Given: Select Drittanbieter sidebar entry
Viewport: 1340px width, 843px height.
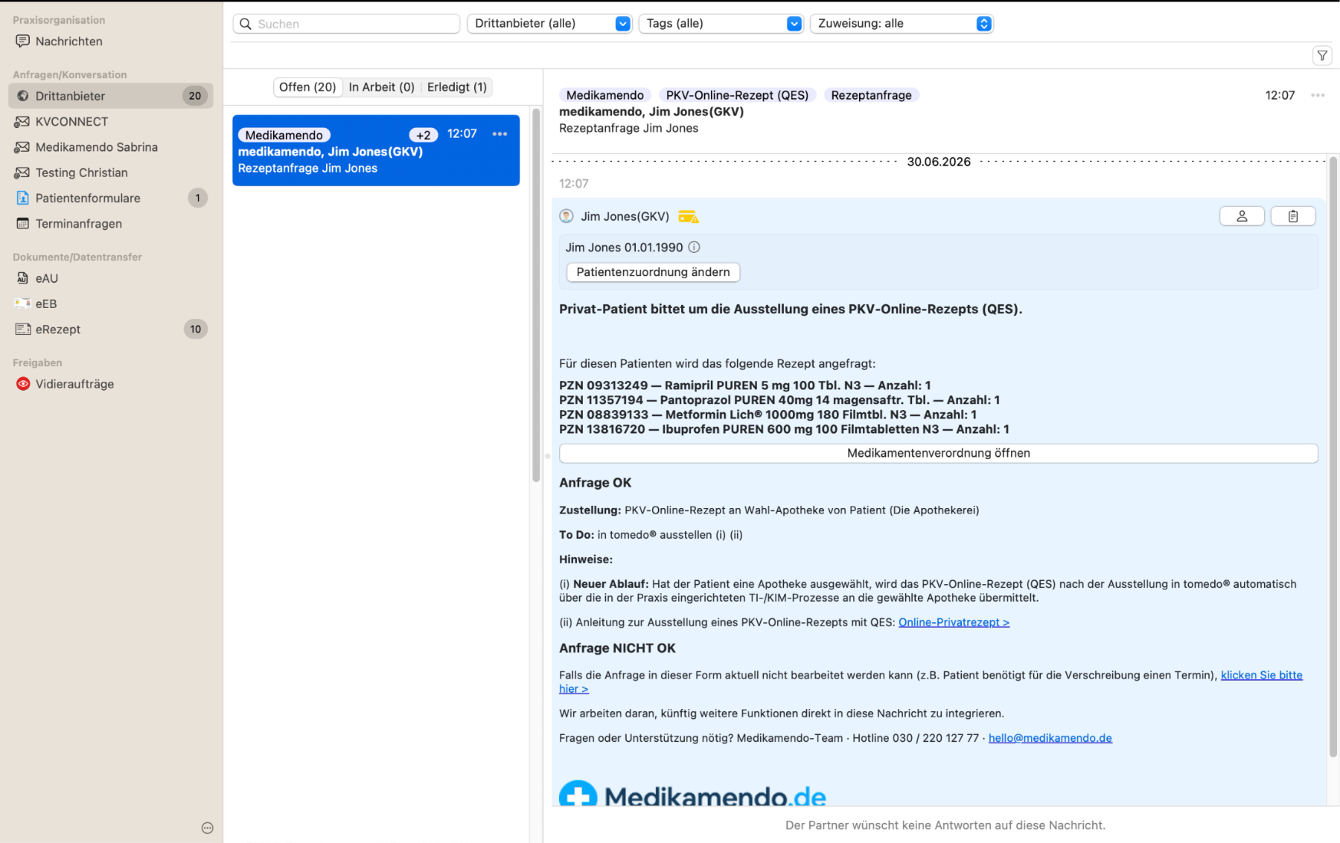Looking at the screenshot, I should tap(110, 95).
